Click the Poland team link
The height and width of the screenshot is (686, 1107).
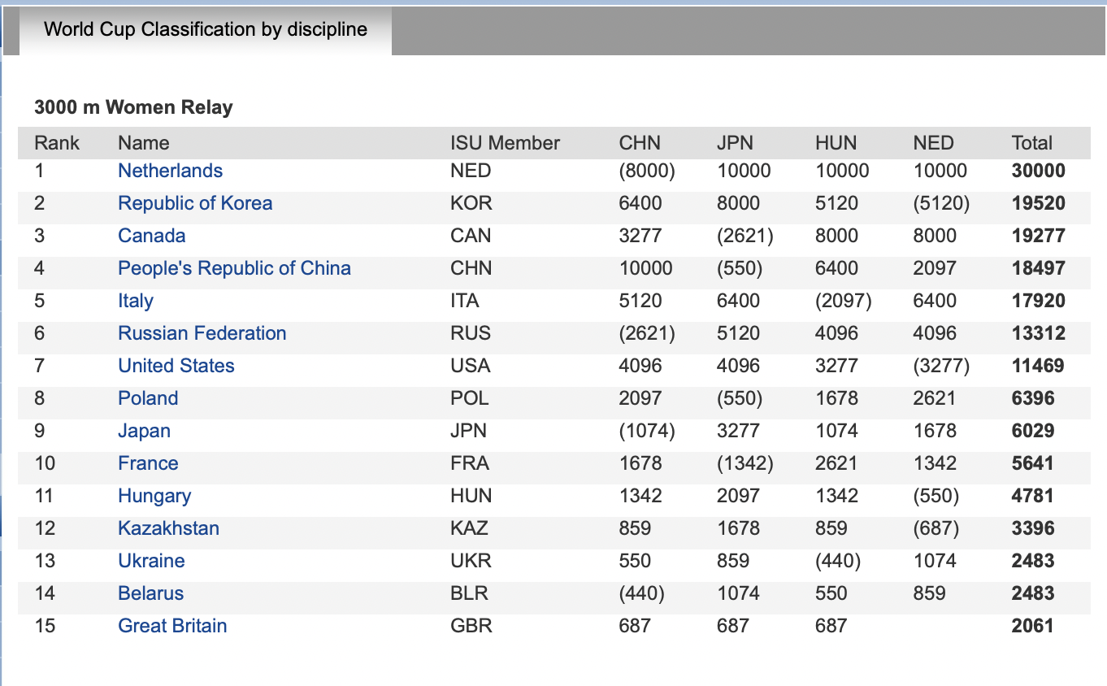(148, 398)
